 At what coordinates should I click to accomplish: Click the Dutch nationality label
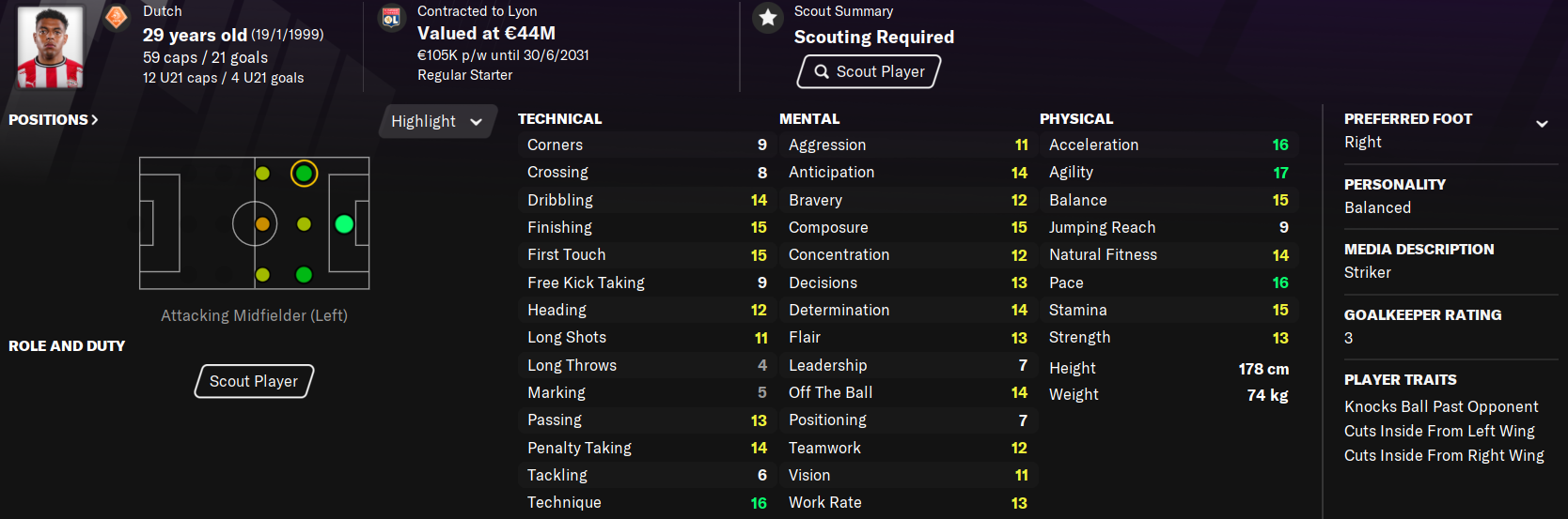[x=163, y=11]
